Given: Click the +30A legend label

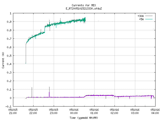Looking at the screenshot, I should 140,16.
